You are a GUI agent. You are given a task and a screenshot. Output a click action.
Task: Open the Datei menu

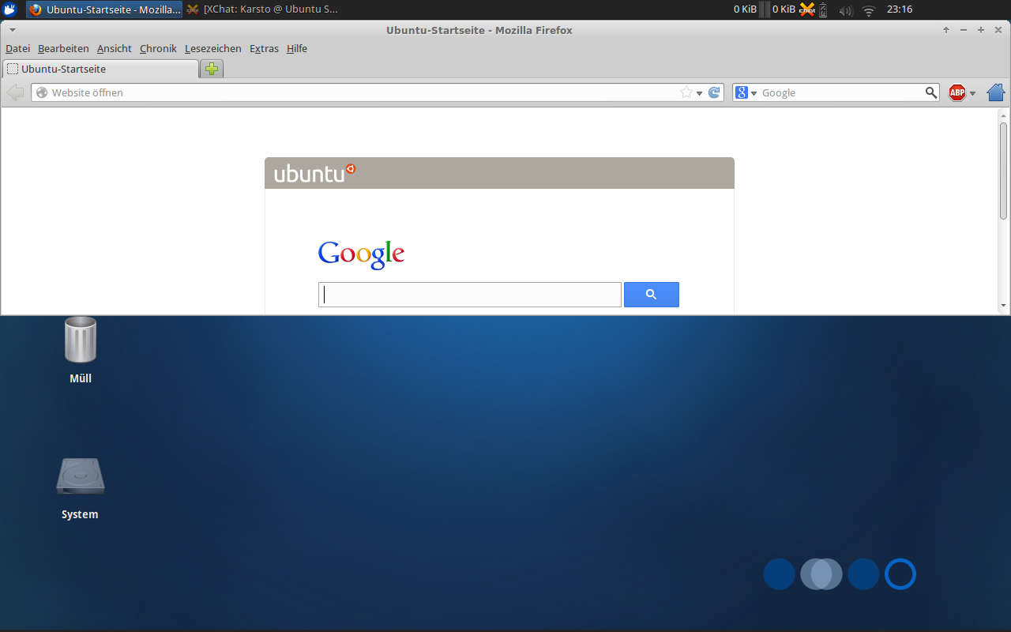(x=17, y=48)
